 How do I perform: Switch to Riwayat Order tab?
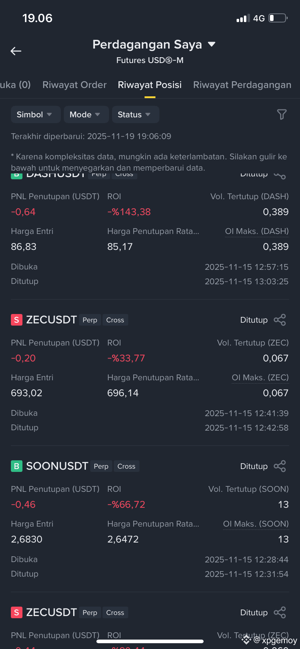[75, 85]
